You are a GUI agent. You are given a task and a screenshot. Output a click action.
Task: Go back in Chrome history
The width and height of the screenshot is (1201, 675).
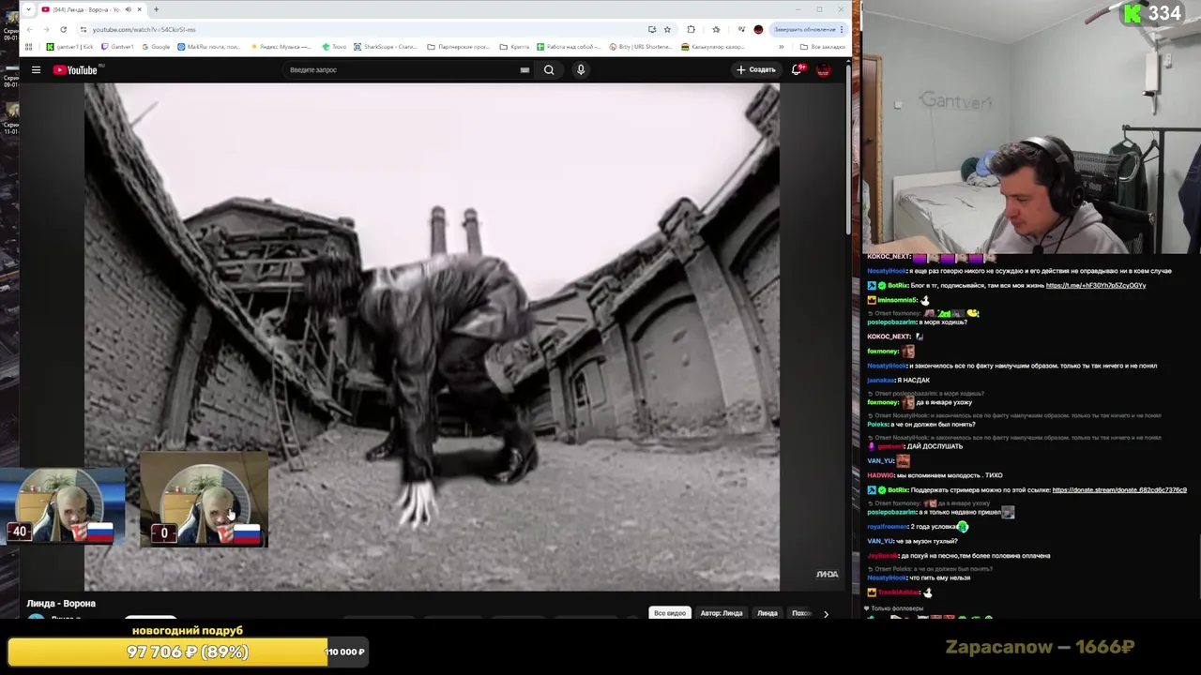29,29
